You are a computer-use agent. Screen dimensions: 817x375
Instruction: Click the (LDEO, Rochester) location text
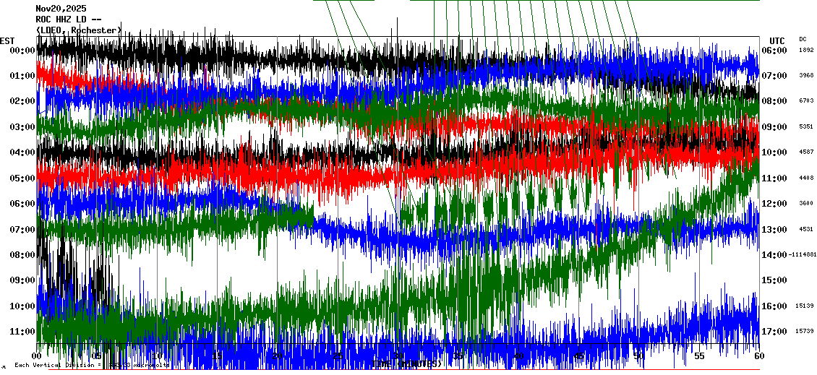[x=78, y=30]
